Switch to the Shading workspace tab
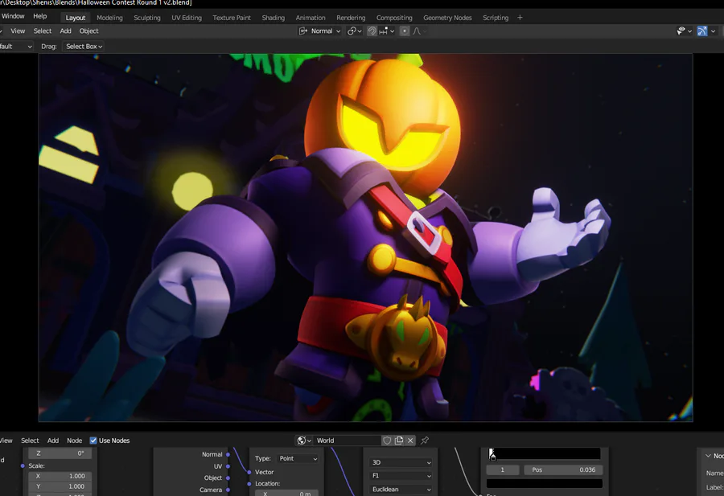 (x=273, y=18)
